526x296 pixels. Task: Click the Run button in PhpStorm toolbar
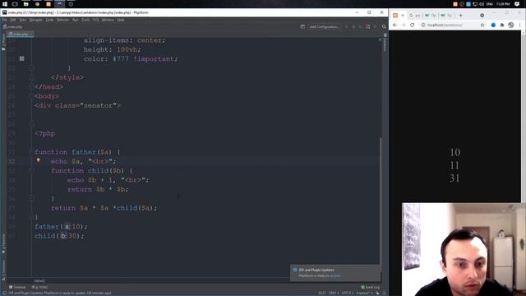(347, 27)
